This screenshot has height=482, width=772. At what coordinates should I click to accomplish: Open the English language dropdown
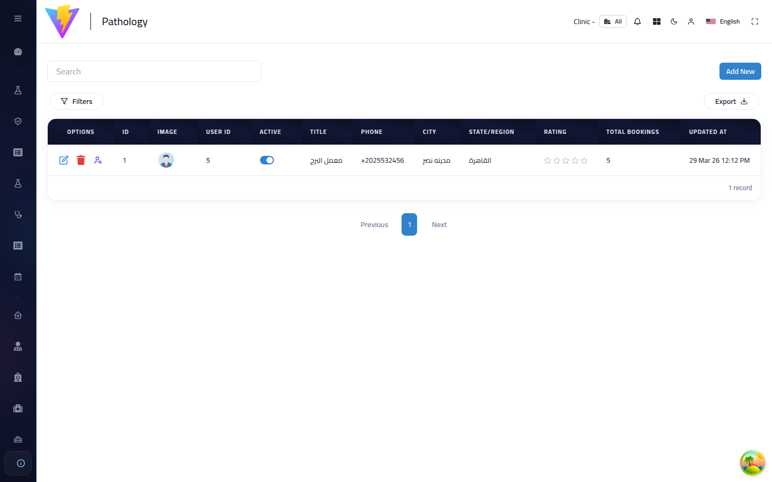[x=723, y=21]
